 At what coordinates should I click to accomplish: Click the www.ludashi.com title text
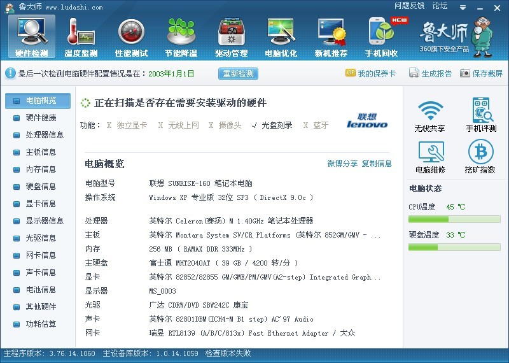74,8
